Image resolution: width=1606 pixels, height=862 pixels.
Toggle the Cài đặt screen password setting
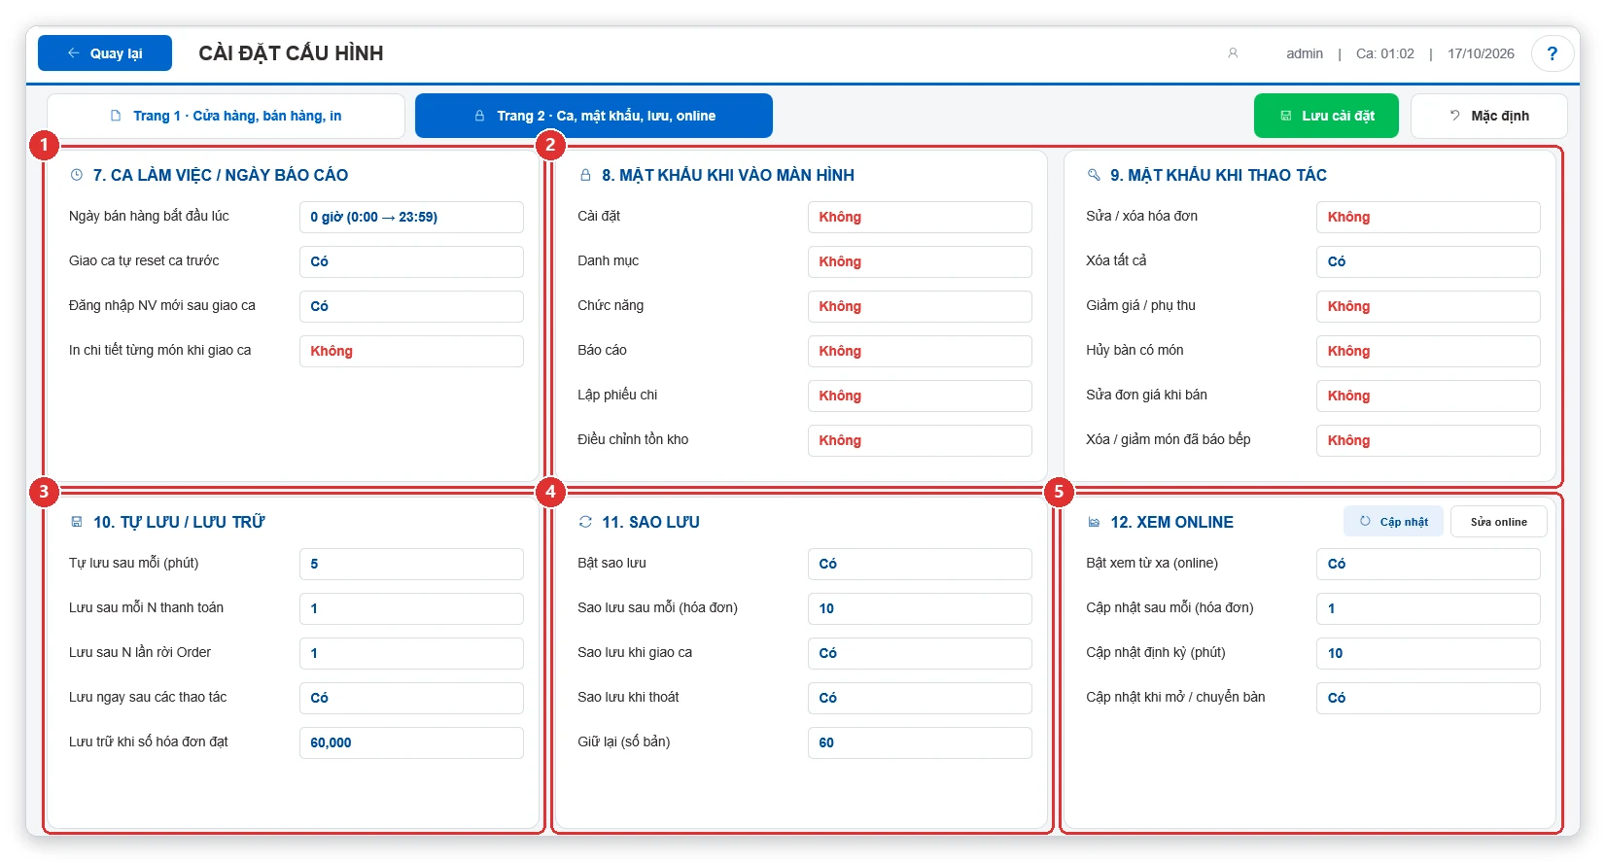(x=920, y=217)
